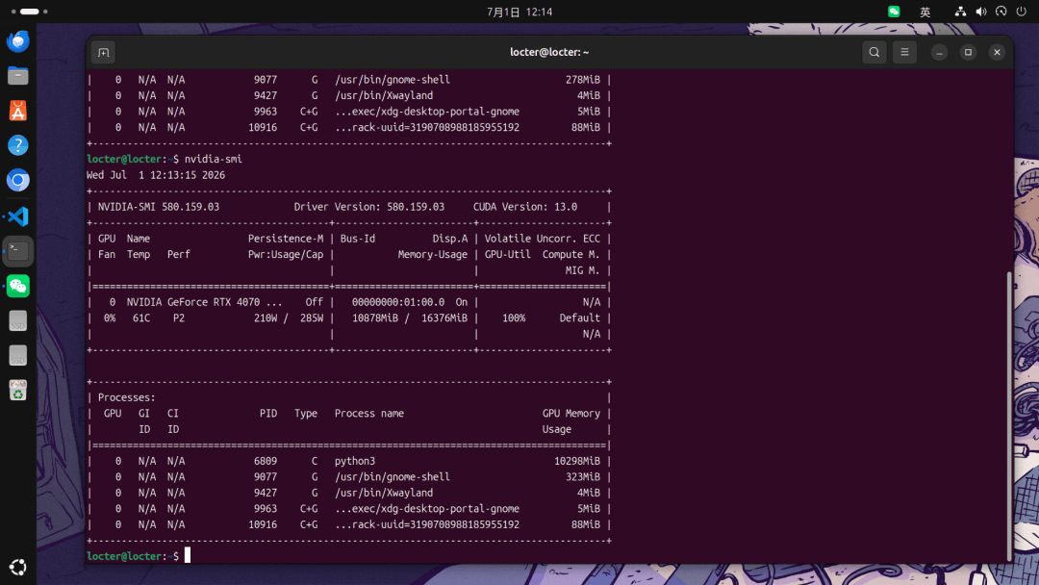The image size is (1039, 585).
Task: Click the locter@locter: ~ window title
Action: click(x=549, y=52)
